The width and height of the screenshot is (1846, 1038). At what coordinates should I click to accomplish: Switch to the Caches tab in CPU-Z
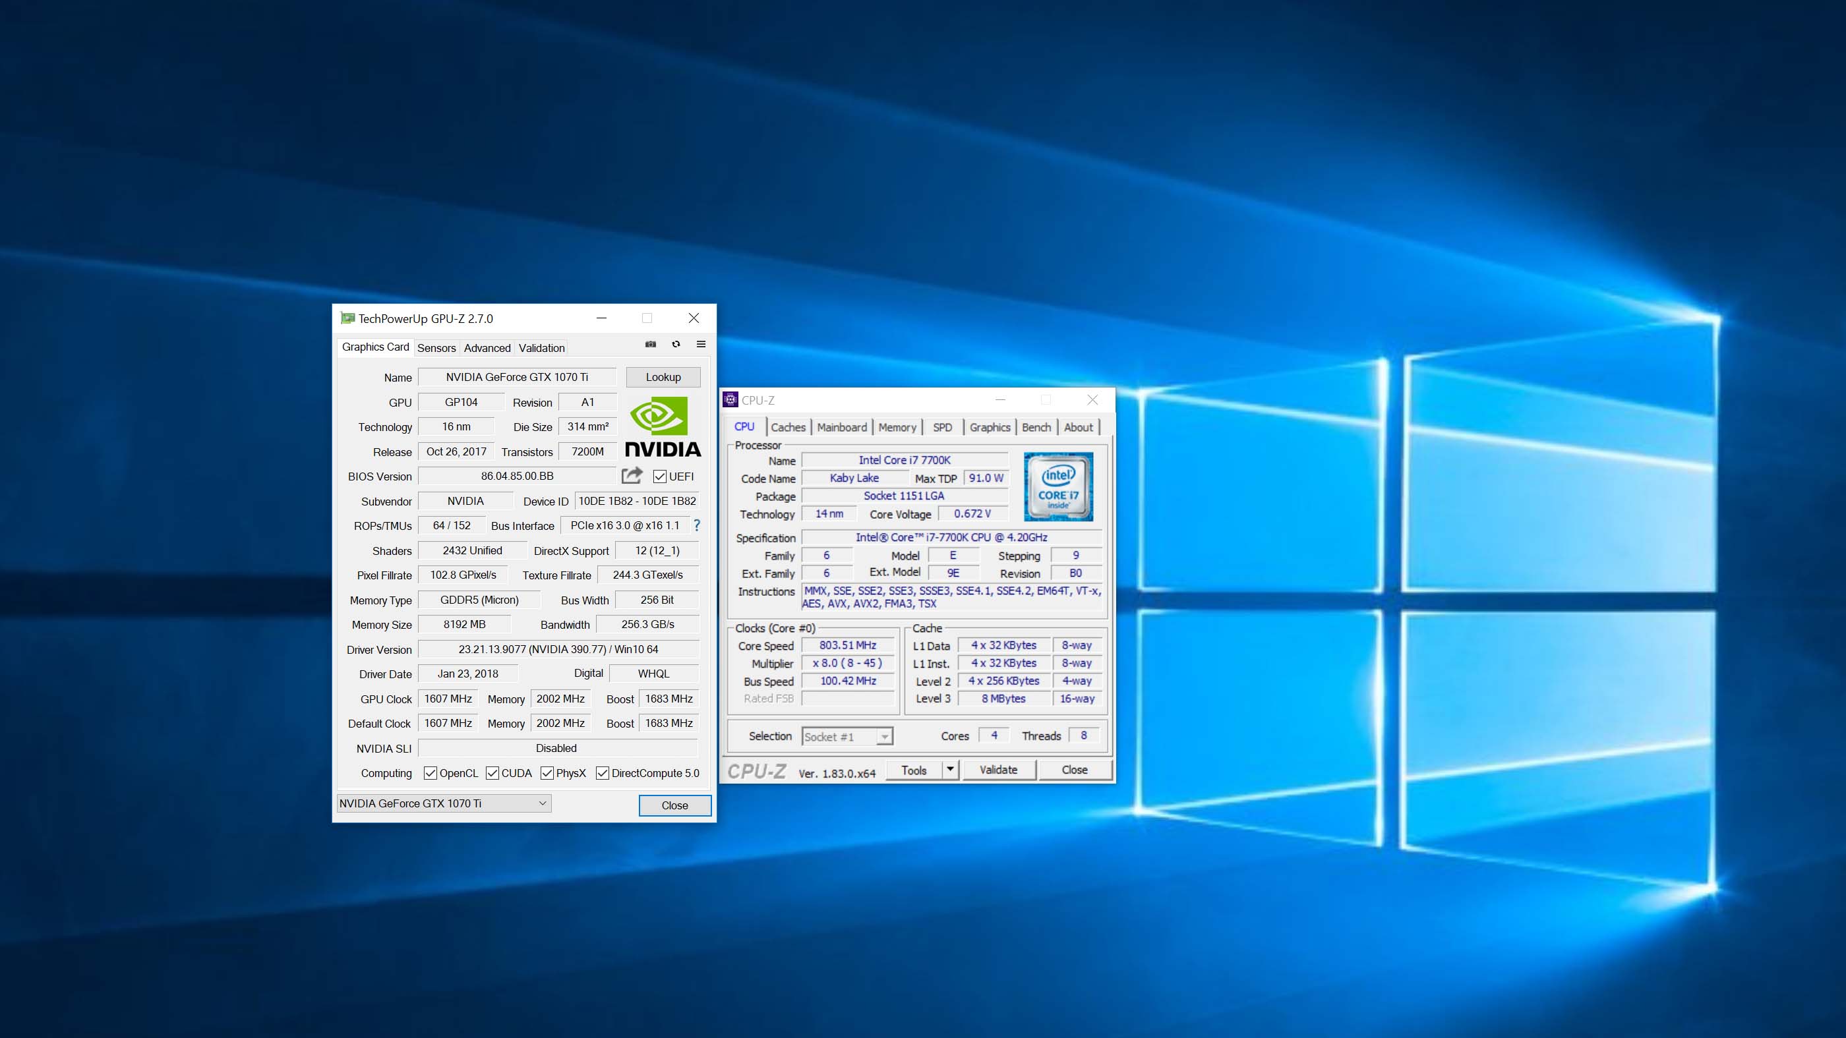789,428
